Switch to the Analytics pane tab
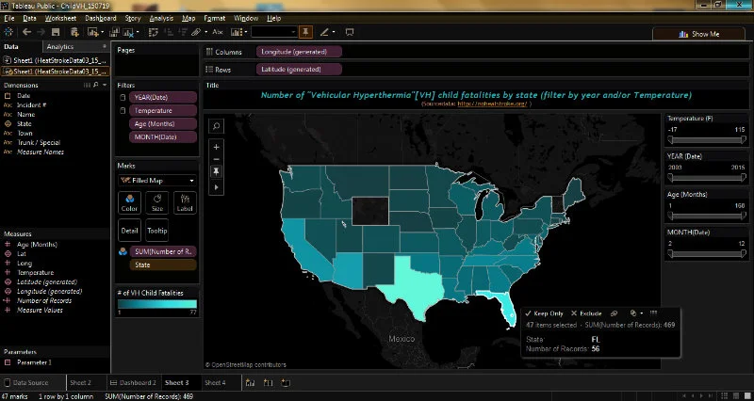The width and height of the screenshot is (754, 401). coord(60,46)
